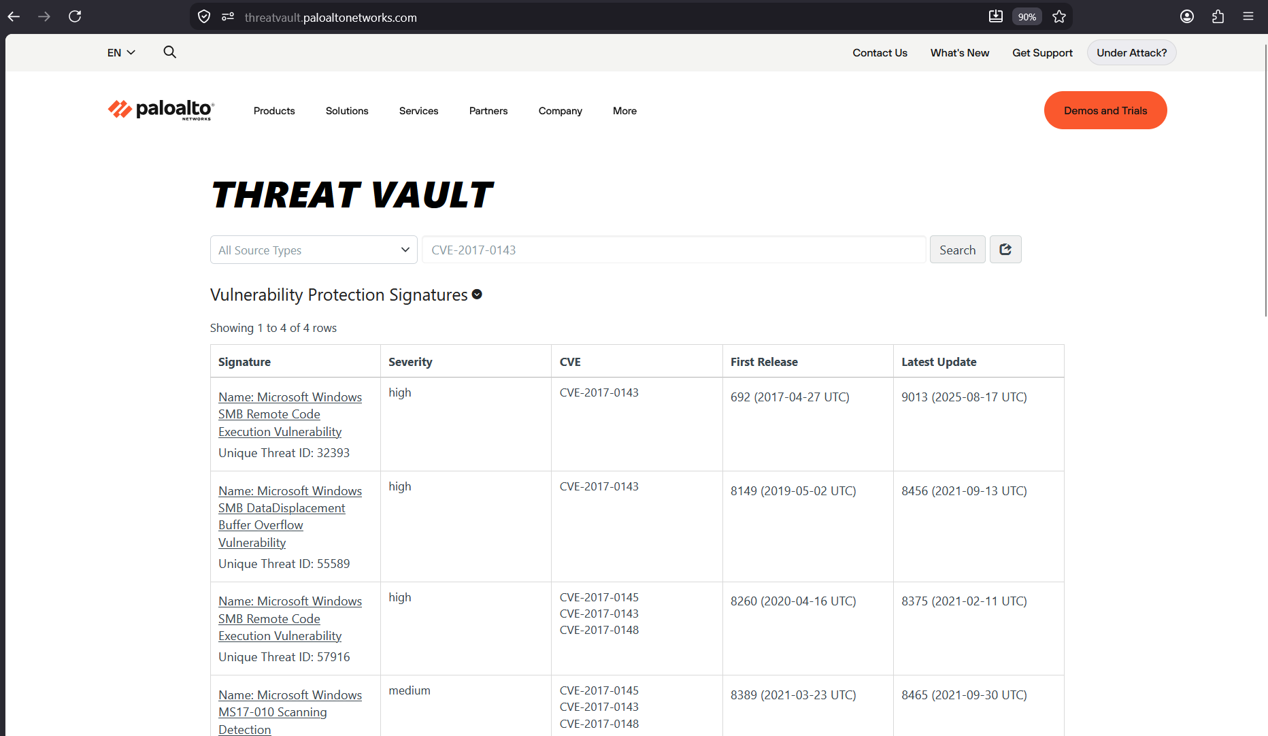The image size is (1268, 736).
Task: Select latest update 9013 (2025-08-17 UTC)
Action: coord(964,397)
